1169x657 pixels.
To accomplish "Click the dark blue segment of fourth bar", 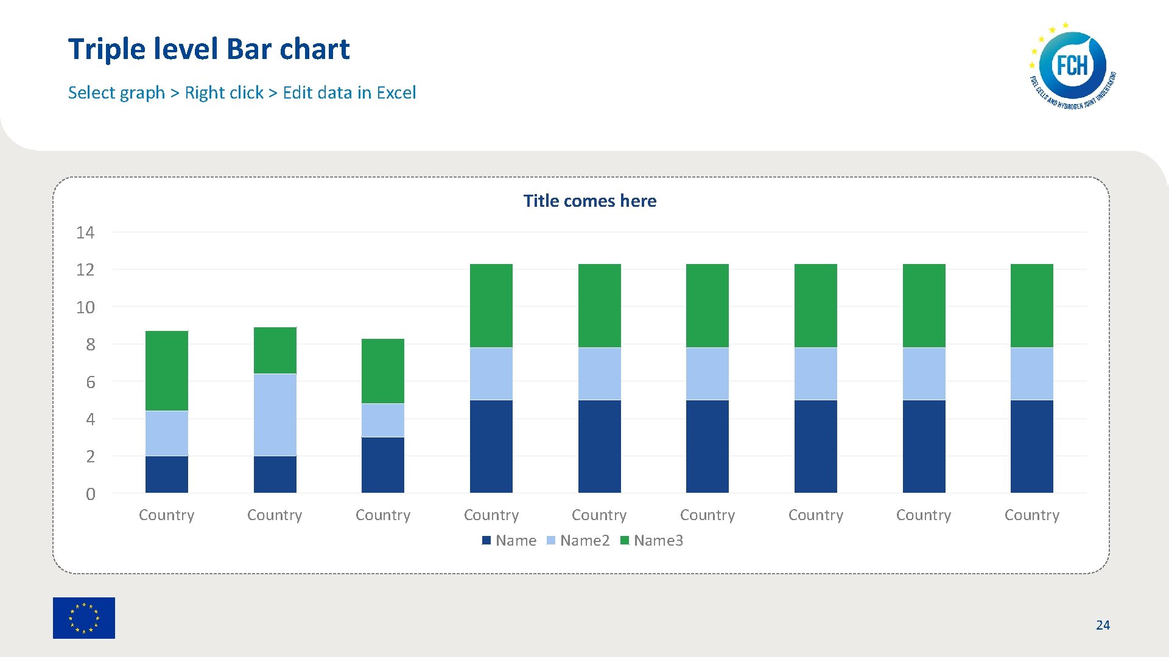I will coord(491,445).
